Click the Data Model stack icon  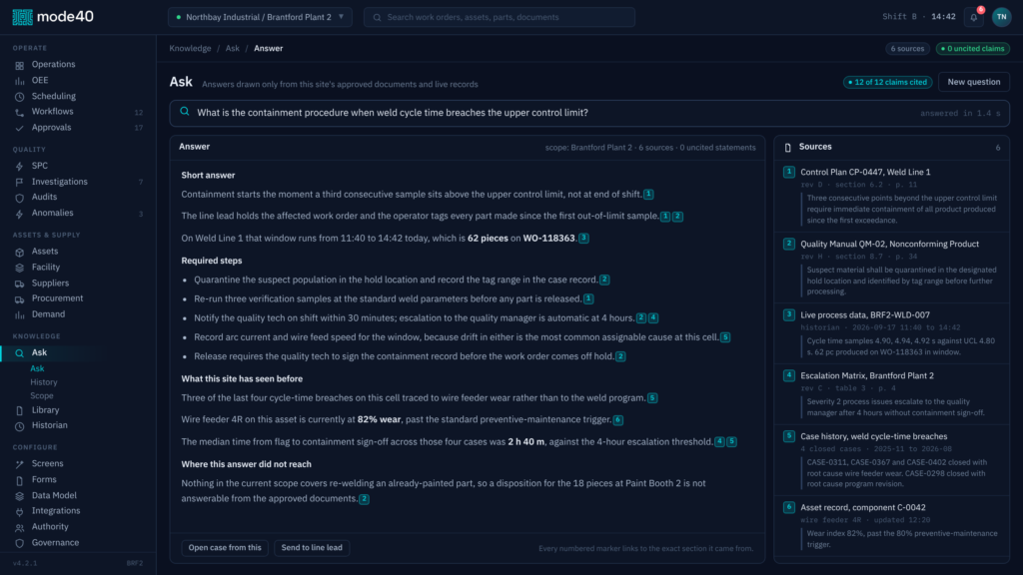pos(20,496)
